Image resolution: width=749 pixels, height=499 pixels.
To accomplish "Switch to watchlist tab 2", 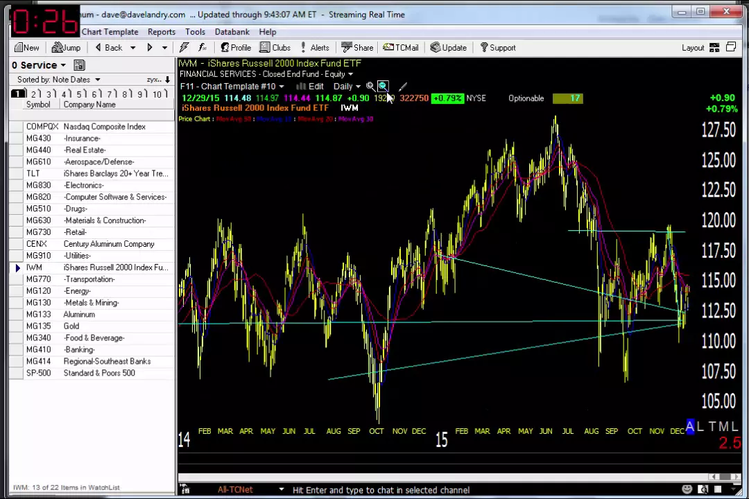I will pos(35,94).
